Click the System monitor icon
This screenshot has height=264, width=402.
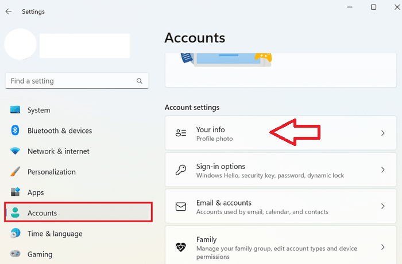coord(15,109)
